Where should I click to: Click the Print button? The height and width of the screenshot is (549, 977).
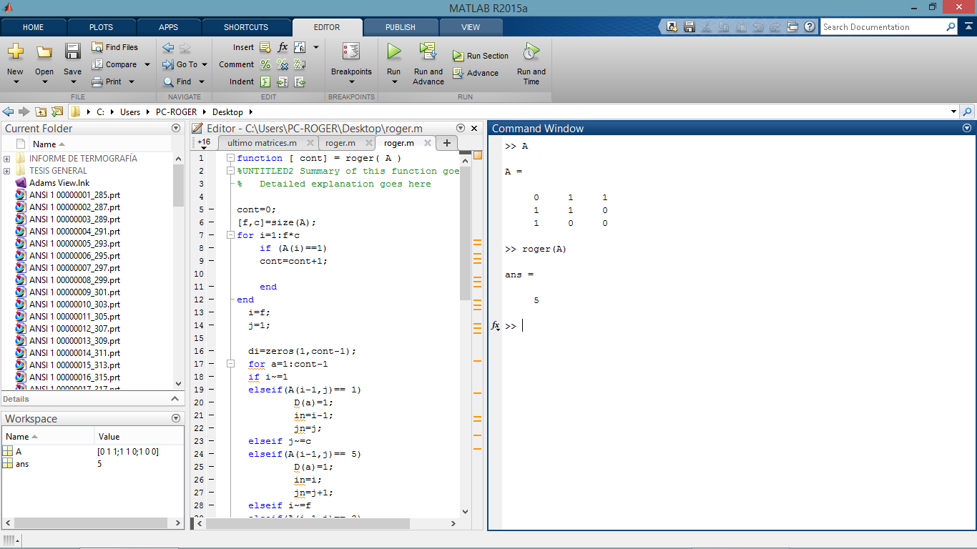107,81
